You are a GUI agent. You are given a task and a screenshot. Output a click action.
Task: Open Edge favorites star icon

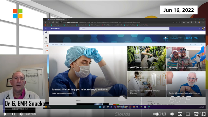tap(188, 22)
